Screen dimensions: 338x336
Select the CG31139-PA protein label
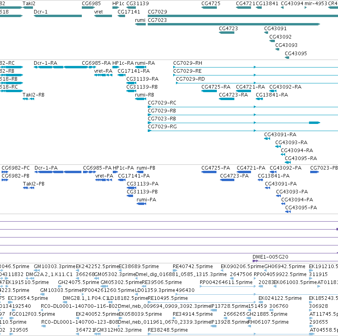pyautogui.click(x=143, y=184)
